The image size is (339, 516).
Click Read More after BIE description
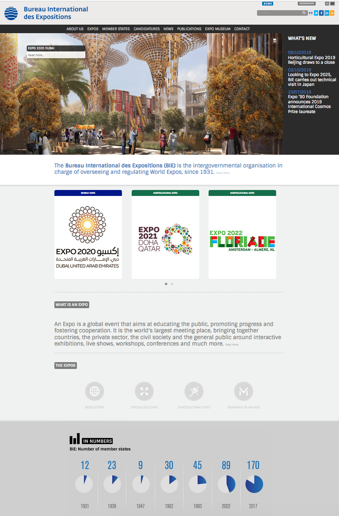pos(223,173)
